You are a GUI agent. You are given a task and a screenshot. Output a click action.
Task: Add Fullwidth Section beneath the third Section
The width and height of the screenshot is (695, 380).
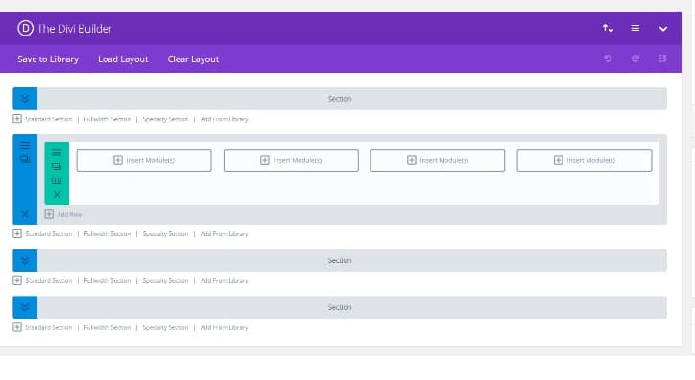(108, 281)
